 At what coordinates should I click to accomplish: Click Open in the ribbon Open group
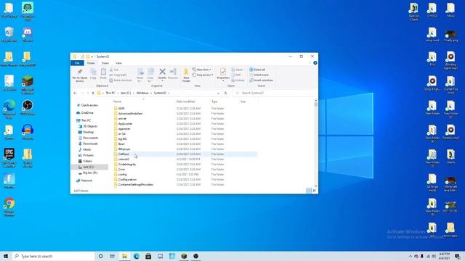(x=237, y=70)
